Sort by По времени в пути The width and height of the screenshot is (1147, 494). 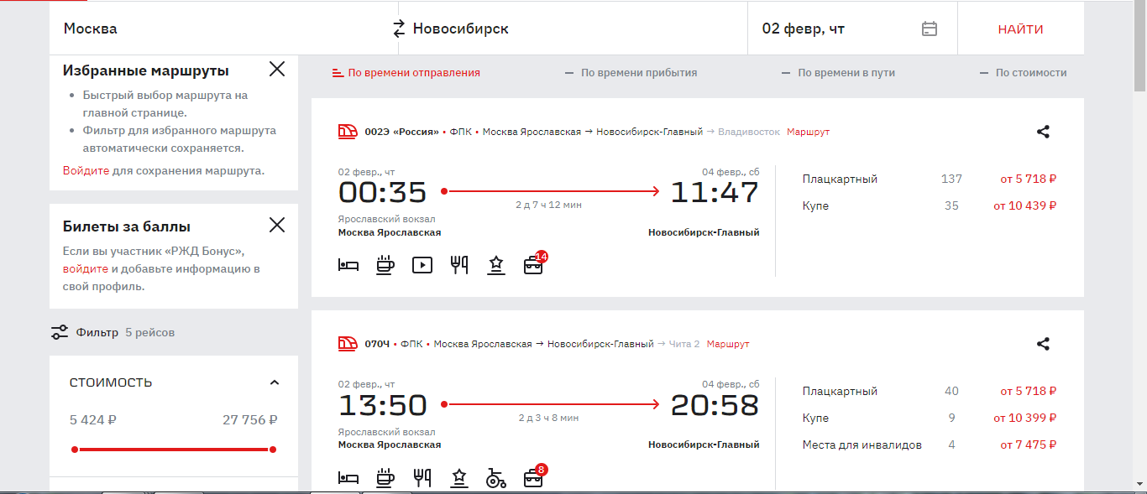click(838, 73)
